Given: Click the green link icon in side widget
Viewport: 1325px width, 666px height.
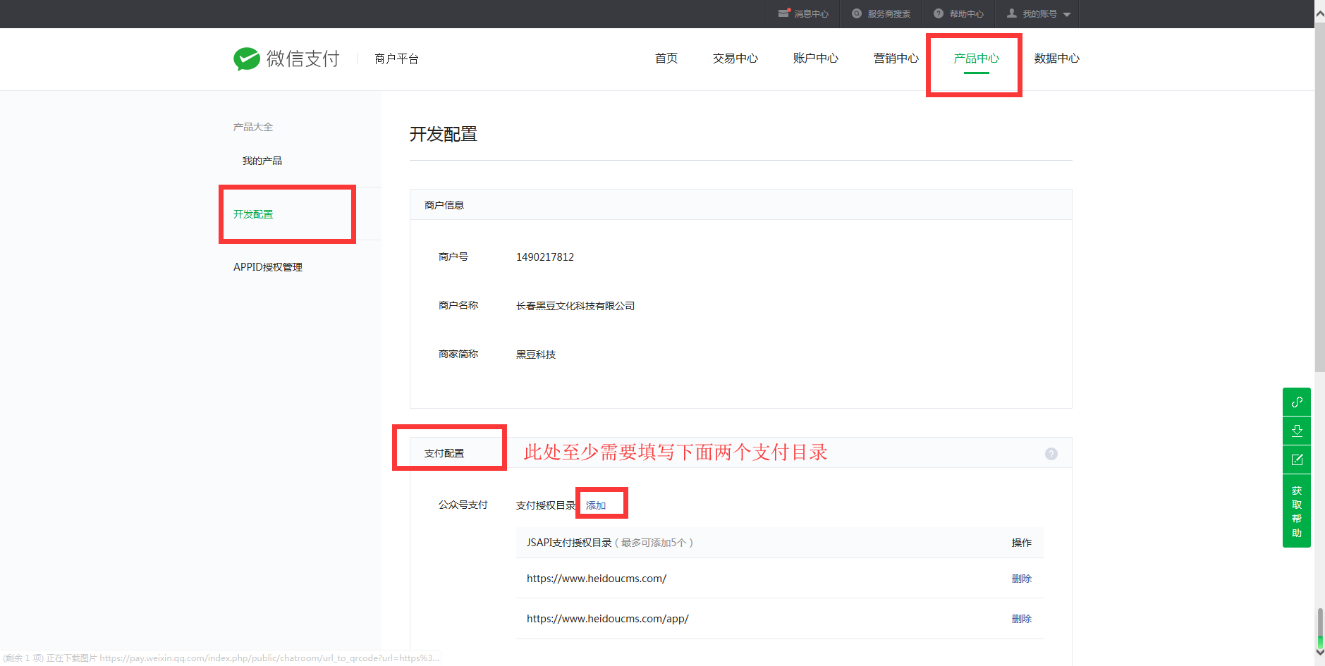Looking at the screenshot, I should point(1297,402).
